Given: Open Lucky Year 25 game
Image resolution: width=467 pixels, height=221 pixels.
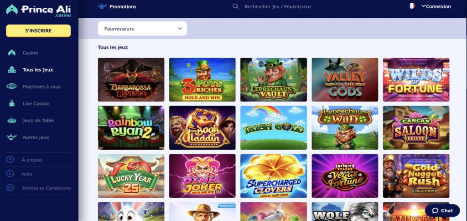Looking at the screenshot, I should pos(131,176).
